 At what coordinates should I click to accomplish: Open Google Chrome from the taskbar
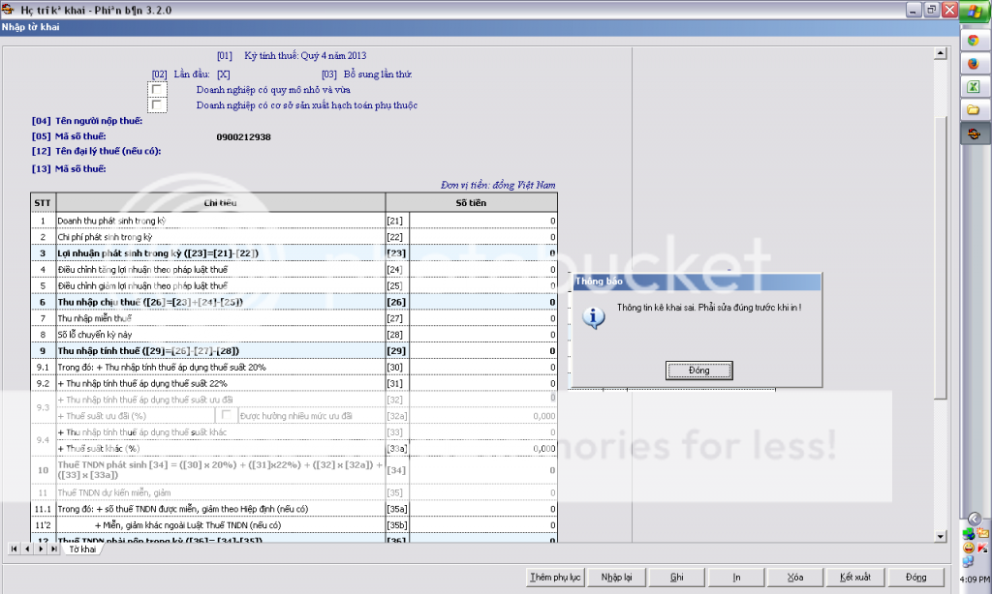pyautogui.click(x=972, y=40)
